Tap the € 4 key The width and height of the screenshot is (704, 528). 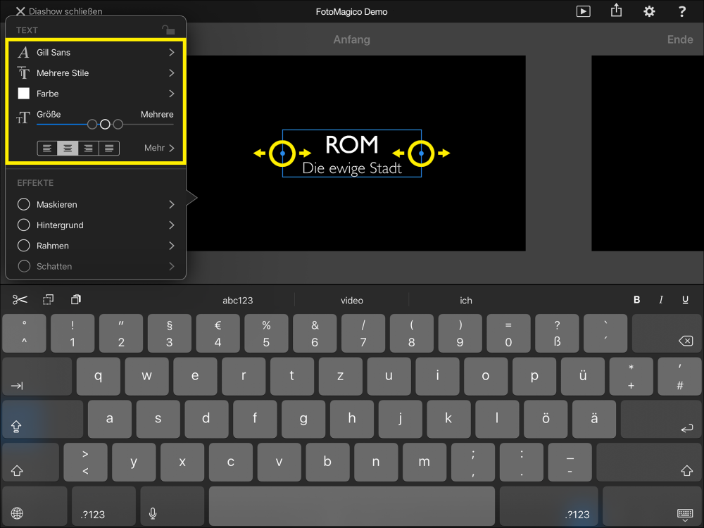click(218, 333)
